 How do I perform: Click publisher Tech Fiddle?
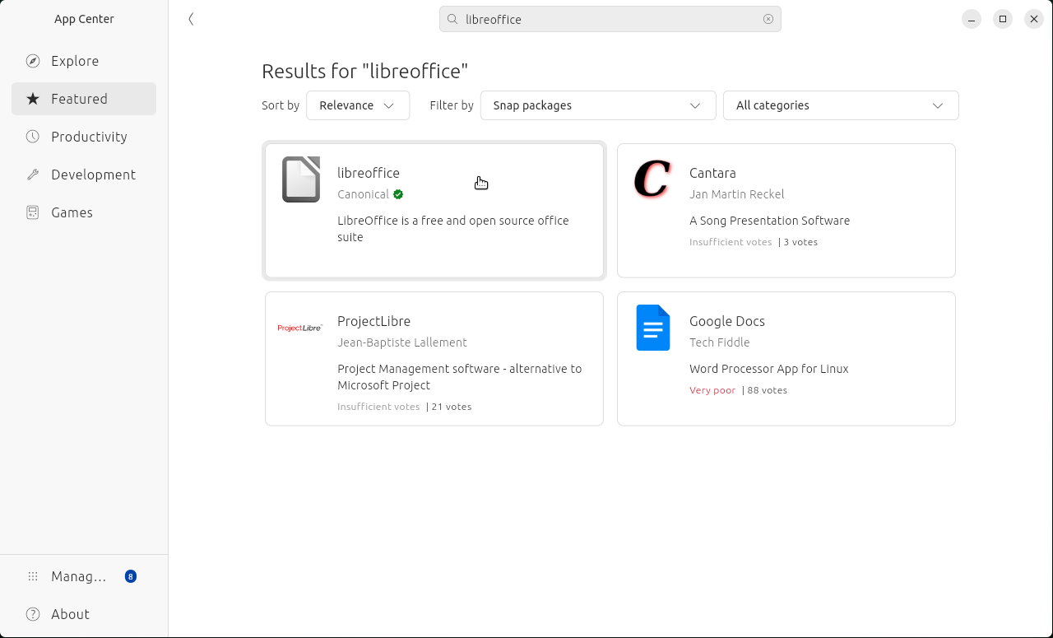click(720, 342)
